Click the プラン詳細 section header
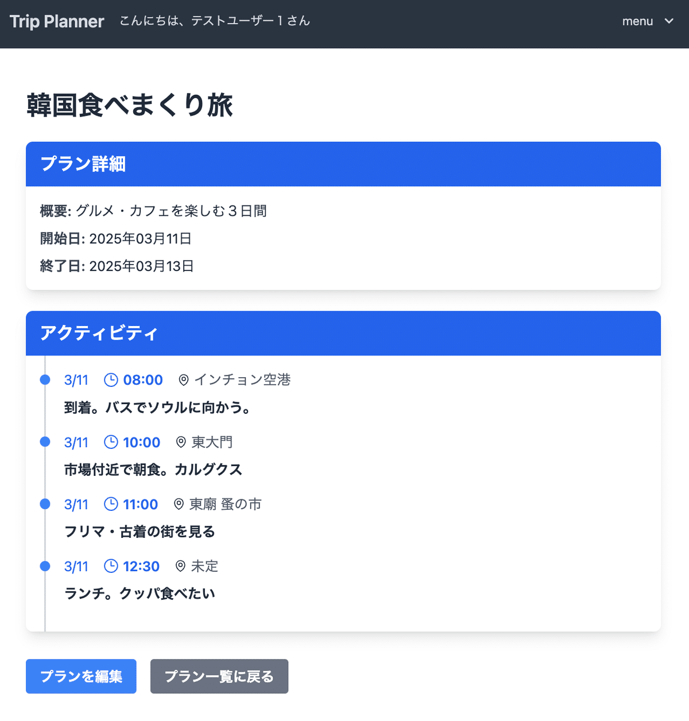The image size is (689, 721). [x=343, y=164]
